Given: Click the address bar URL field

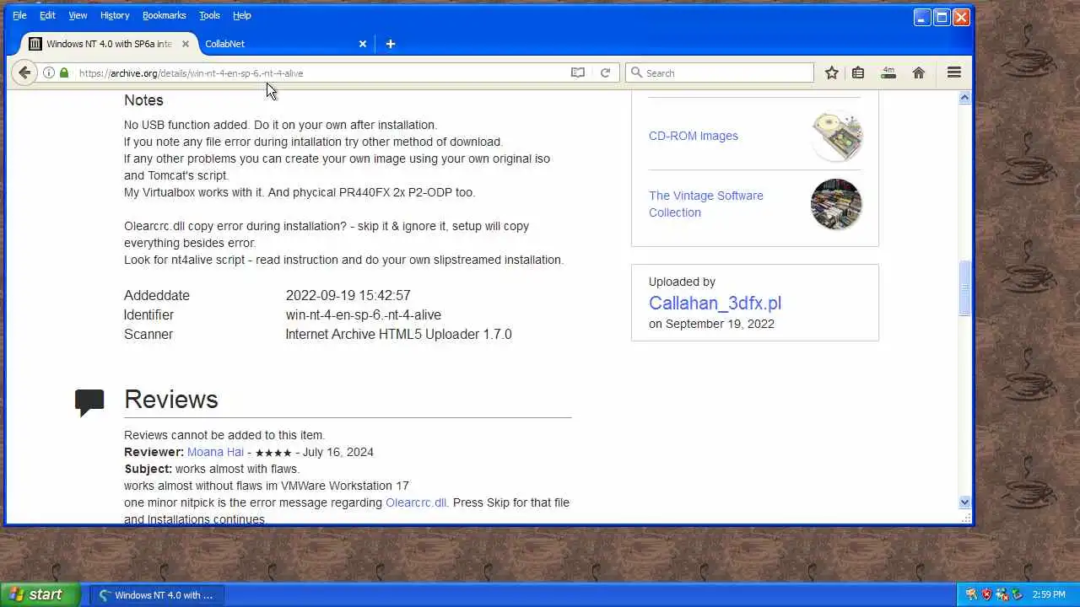Looking at the screenshot, I should (x=321, y=73).
